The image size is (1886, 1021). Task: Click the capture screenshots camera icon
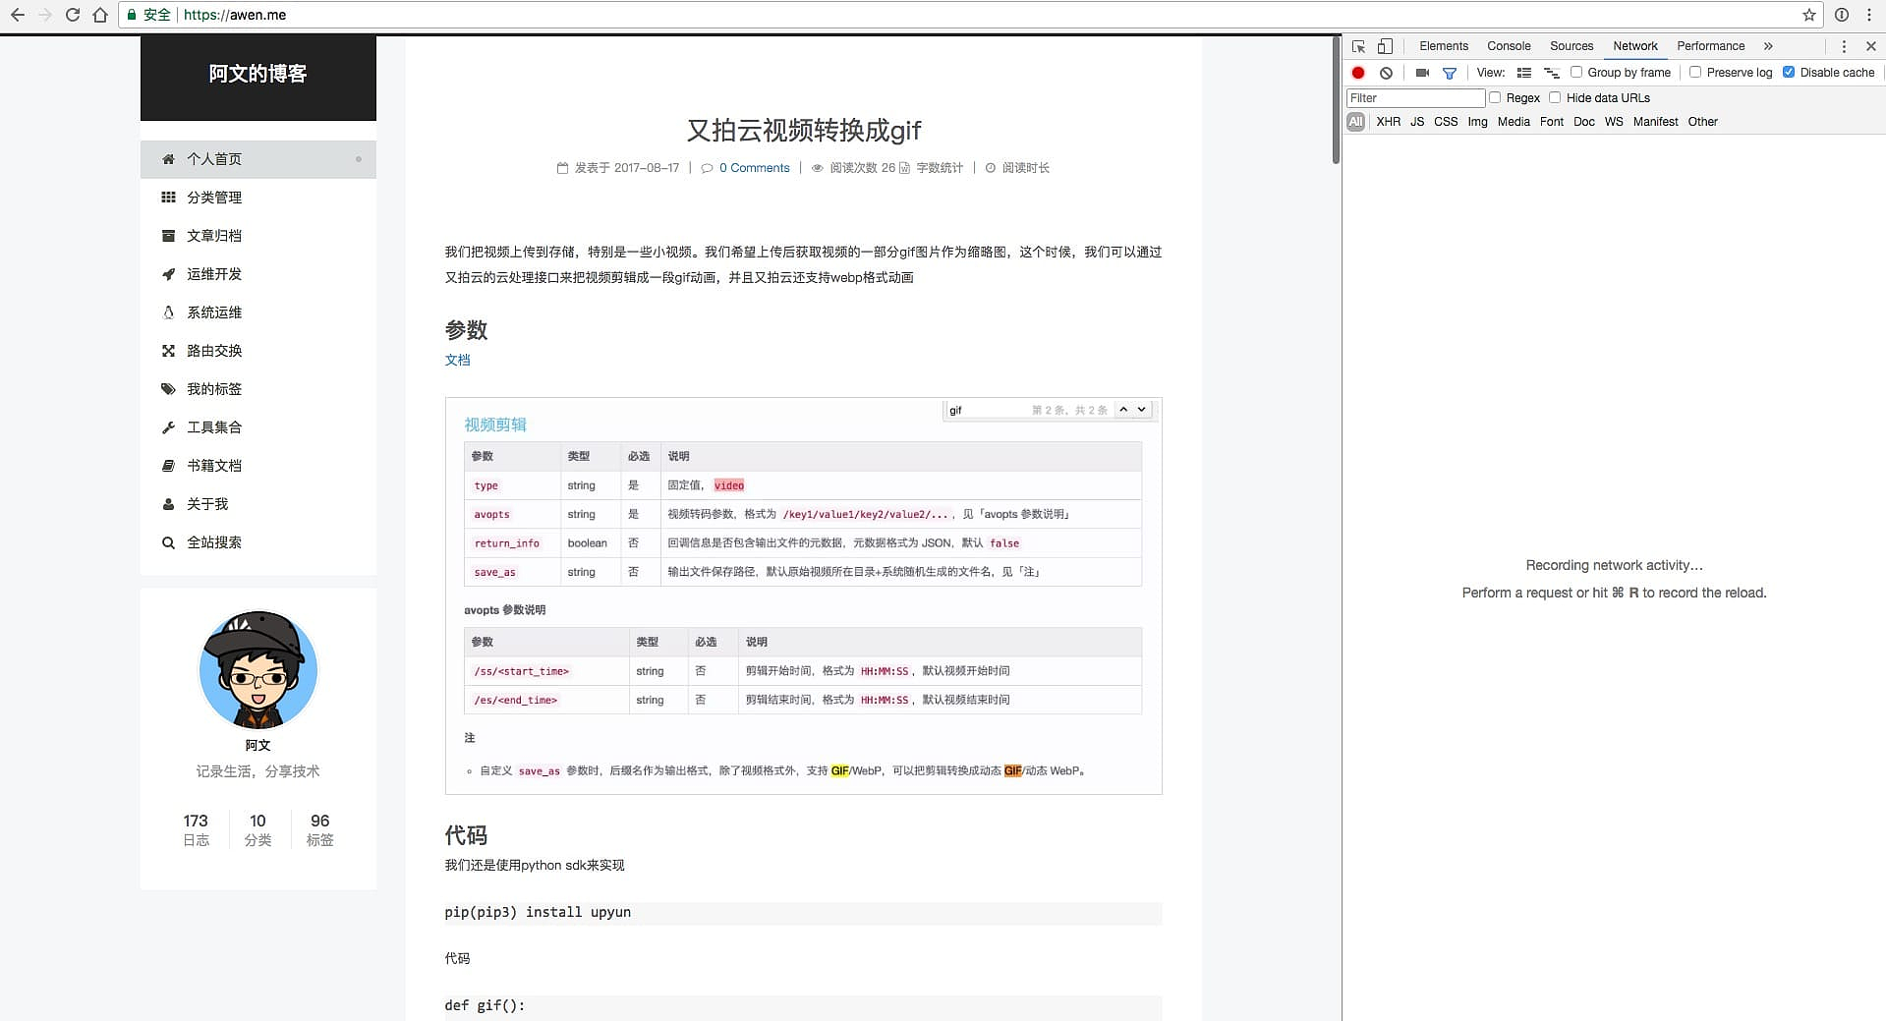1422,73
